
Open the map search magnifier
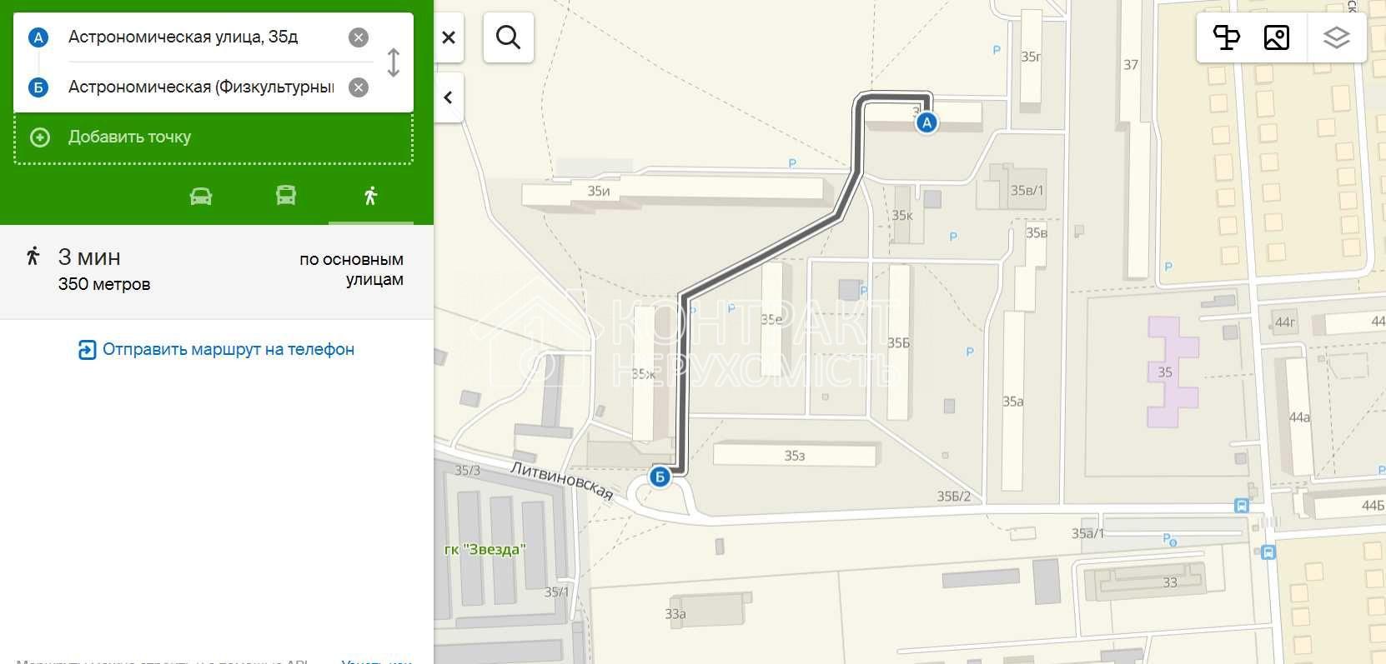[x=508, y=37]
